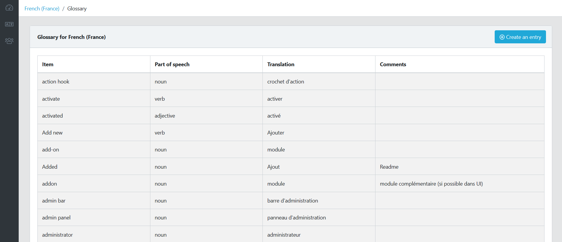This screenshot has width=562, height=242.
Task: Click the Create an entry button
Action: [x=520, y=37]
